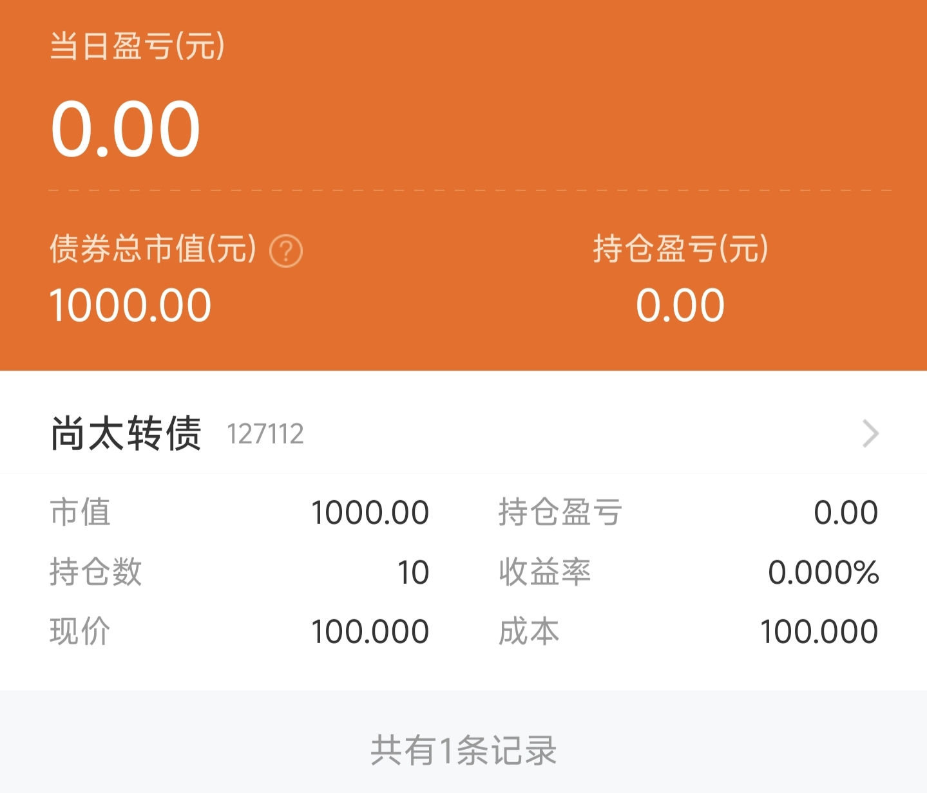This screenshot has width=927, height=793.
Task: Tap total market value 1000.00
Action: click(130, 305)
